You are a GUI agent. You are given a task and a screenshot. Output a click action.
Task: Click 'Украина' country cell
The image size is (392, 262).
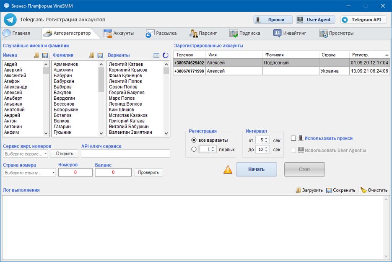pos(334,71)
